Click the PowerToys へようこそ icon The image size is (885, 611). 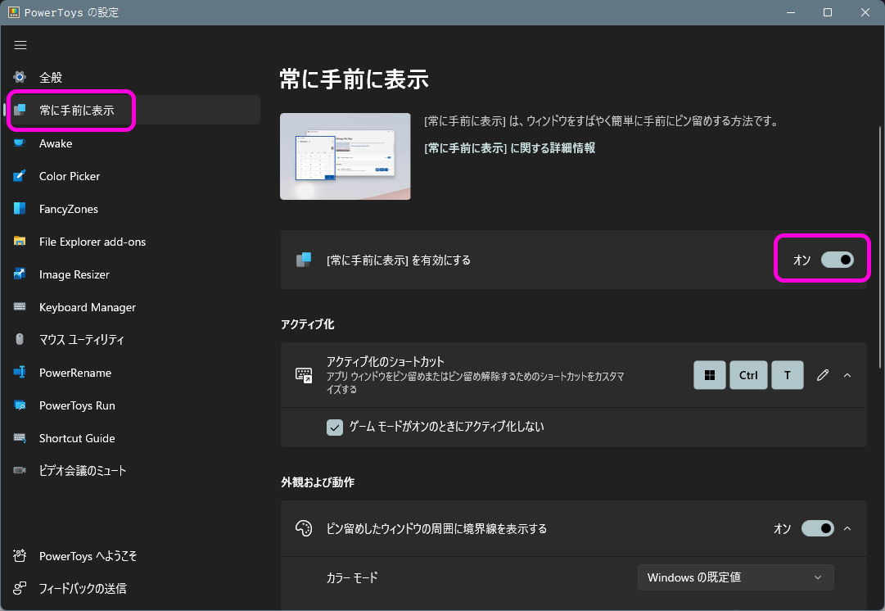pos(20,555)
